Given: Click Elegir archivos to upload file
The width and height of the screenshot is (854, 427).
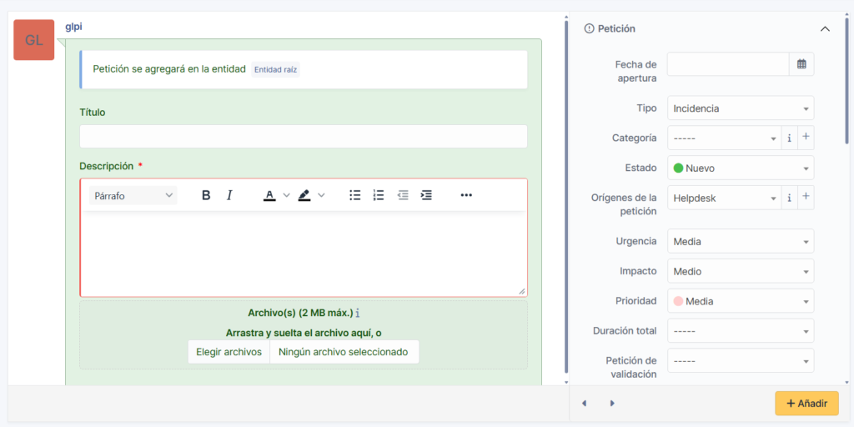Looking at the screenshot, I should (229, 352).
